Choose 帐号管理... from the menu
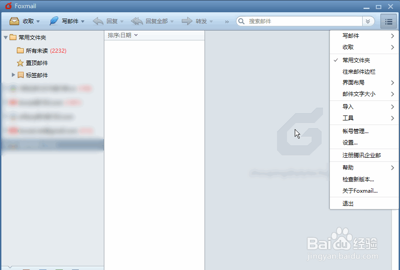Image resolution: width=400 pixels, height=270 pixels. [364, 131]
